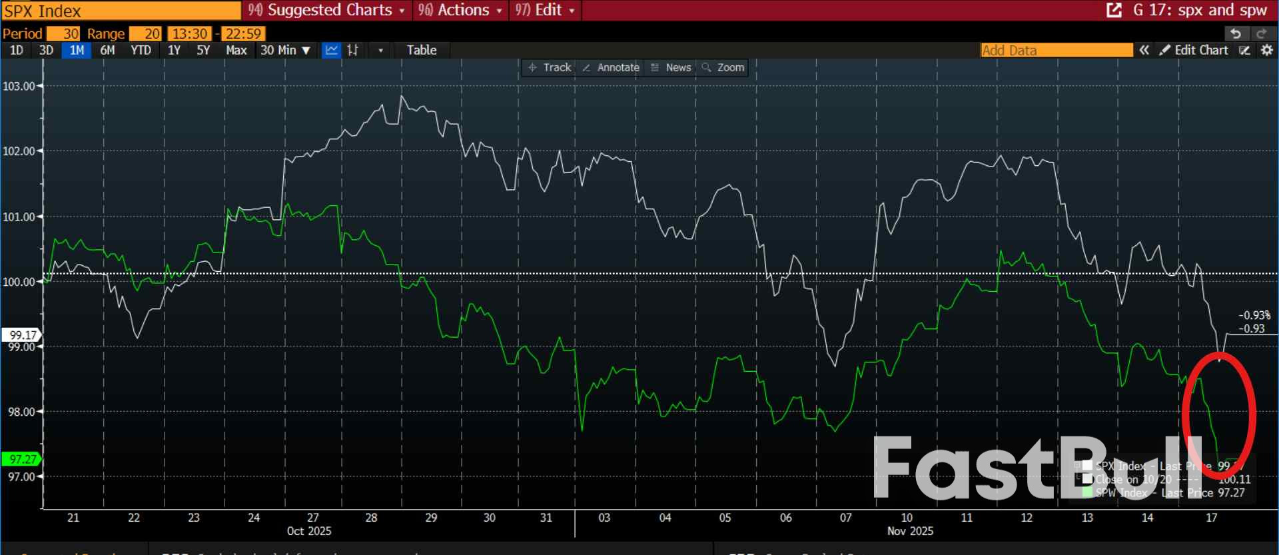Image resolution: width=1279 pixels, height=555 pixels.
Task: Click the Add Data input field
Action: click(x=1056, y=50)
